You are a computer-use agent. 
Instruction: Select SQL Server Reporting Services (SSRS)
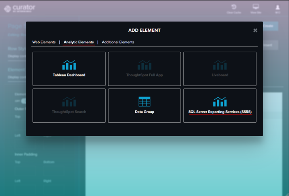pos(220,105)
